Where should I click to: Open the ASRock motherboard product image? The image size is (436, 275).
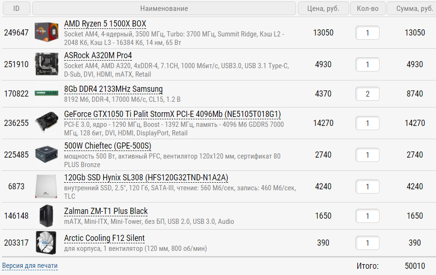(46, 64)
